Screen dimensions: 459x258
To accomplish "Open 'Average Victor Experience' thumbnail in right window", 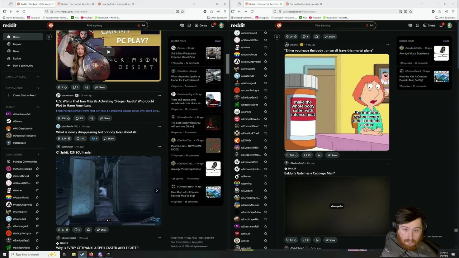I will point(441,53).
